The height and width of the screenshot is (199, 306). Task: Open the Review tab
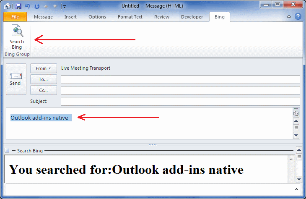[162, 17]
